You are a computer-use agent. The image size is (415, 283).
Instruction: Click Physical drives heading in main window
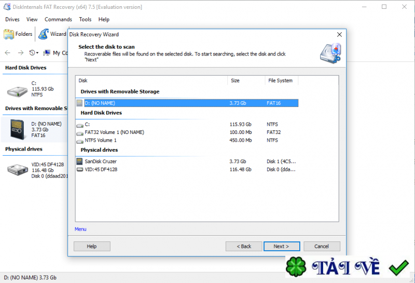(x=24, y=149)
